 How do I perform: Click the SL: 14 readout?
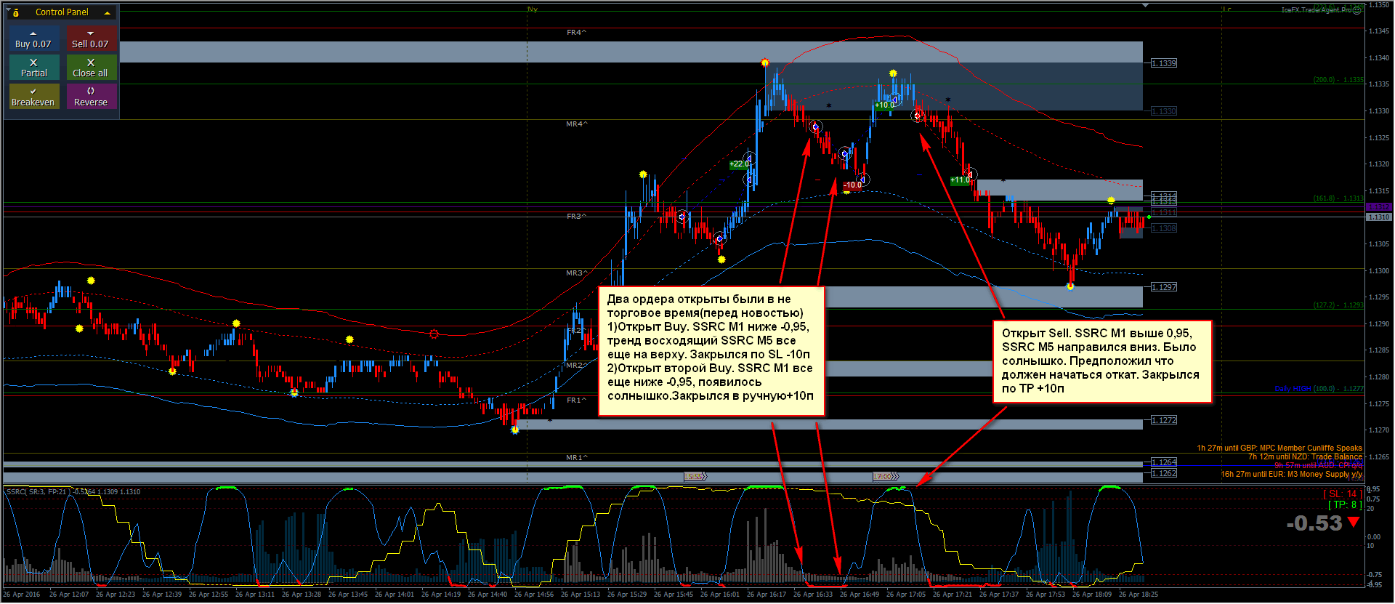coord(1343,494)
